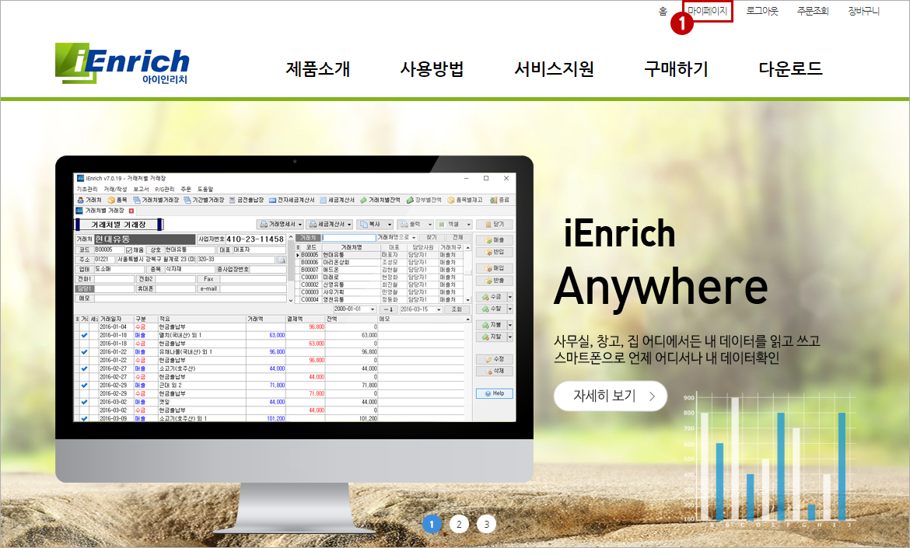Click the 자세히 보기 banner button
The height and width of the screenshot is (548, 910).
[611, 396]
